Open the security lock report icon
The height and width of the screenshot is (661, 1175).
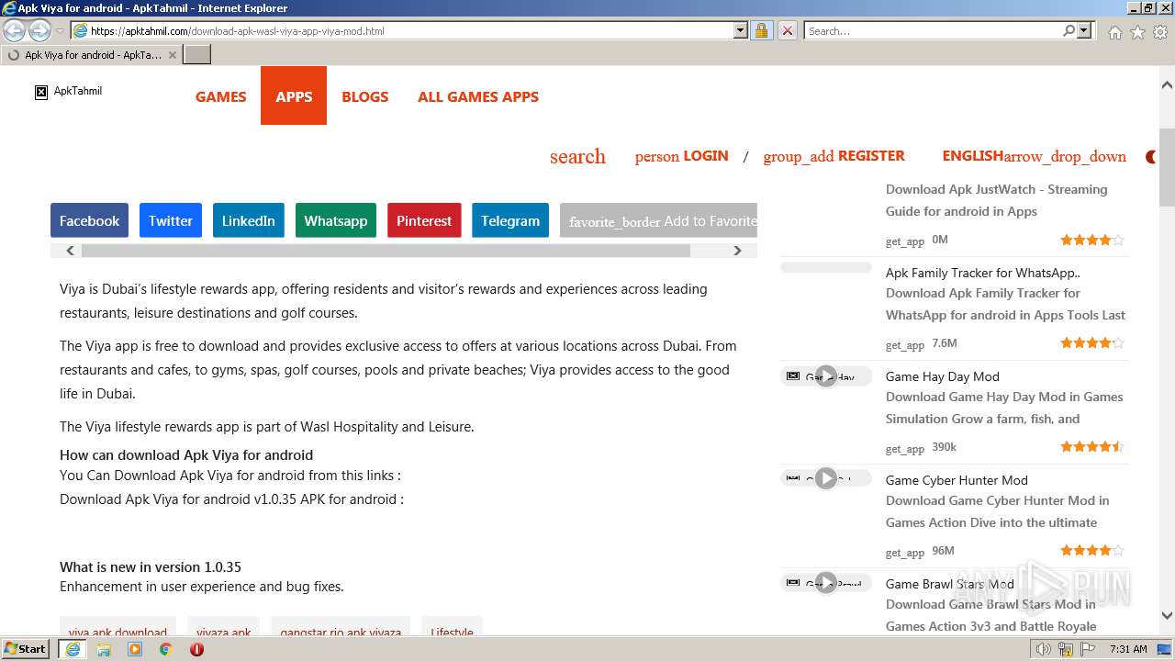761,31
